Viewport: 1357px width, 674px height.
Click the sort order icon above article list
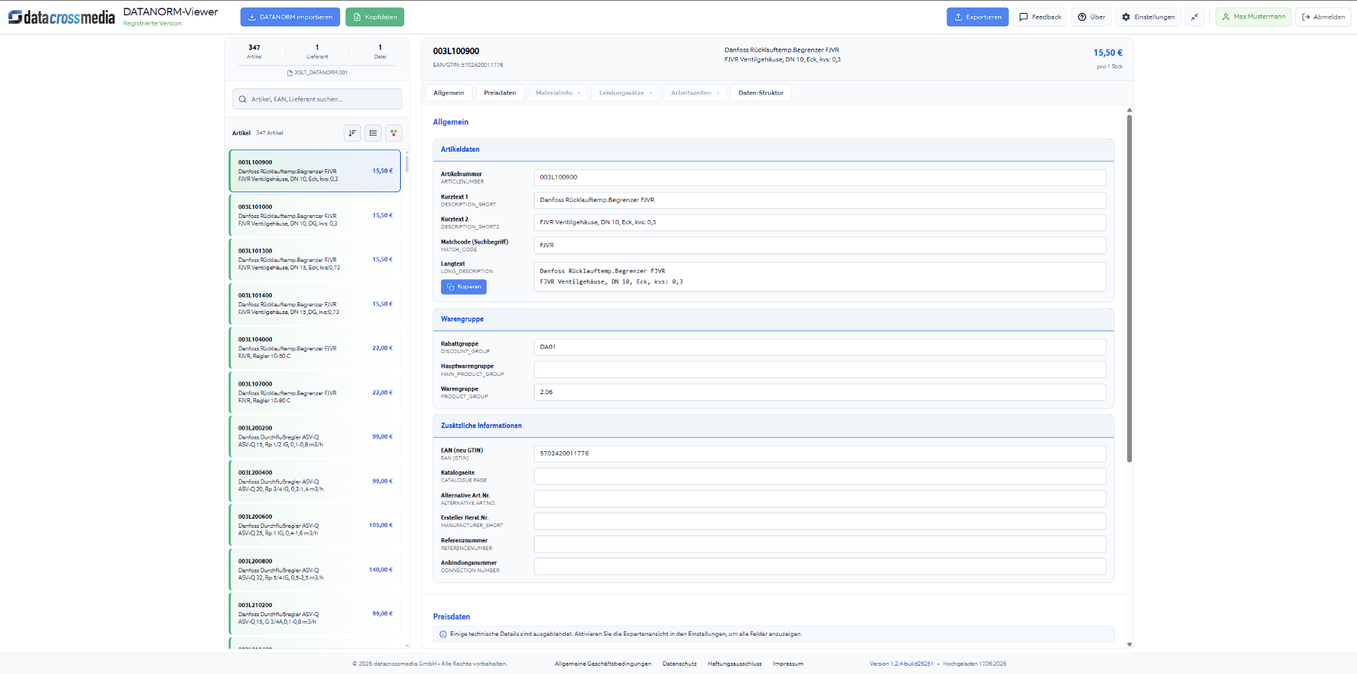(352, 133)
